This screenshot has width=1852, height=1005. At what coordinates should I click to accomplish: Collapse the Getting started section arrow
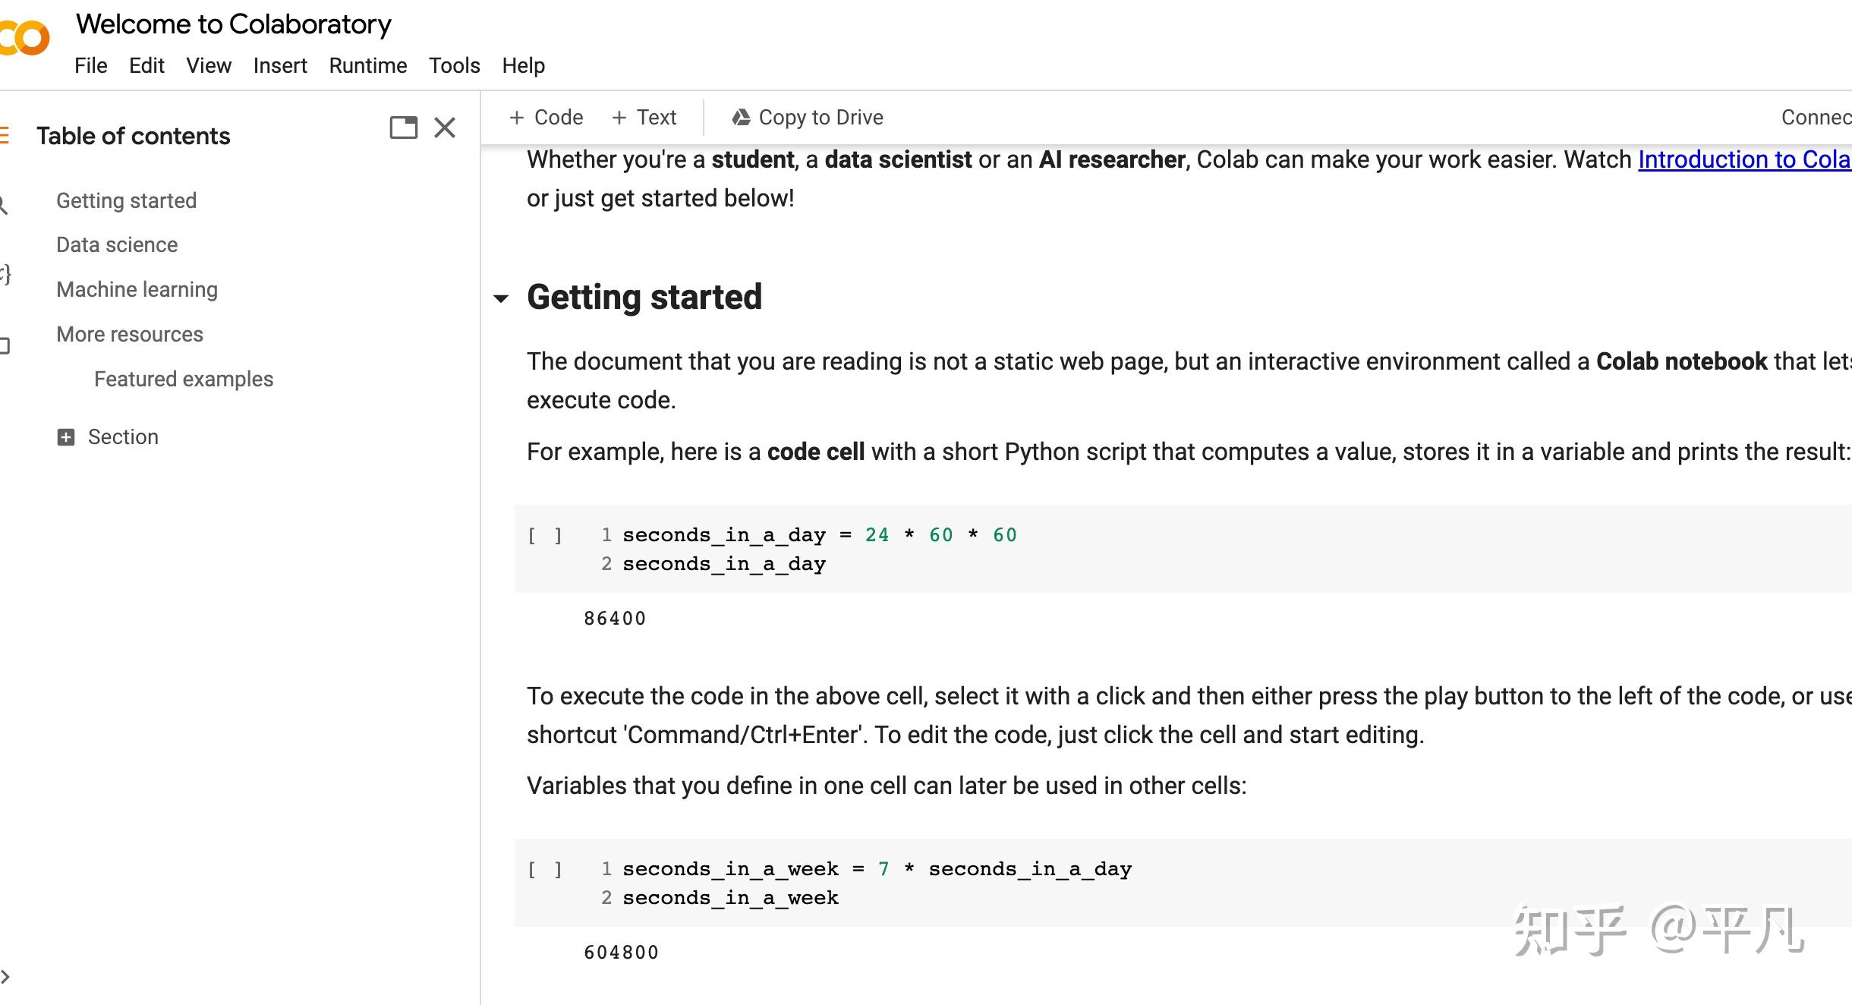(501, 298)
